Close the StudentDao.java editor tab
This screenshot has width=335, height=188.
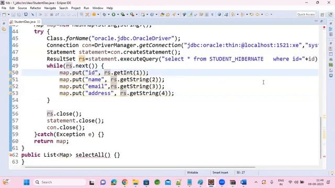point(39,22)
